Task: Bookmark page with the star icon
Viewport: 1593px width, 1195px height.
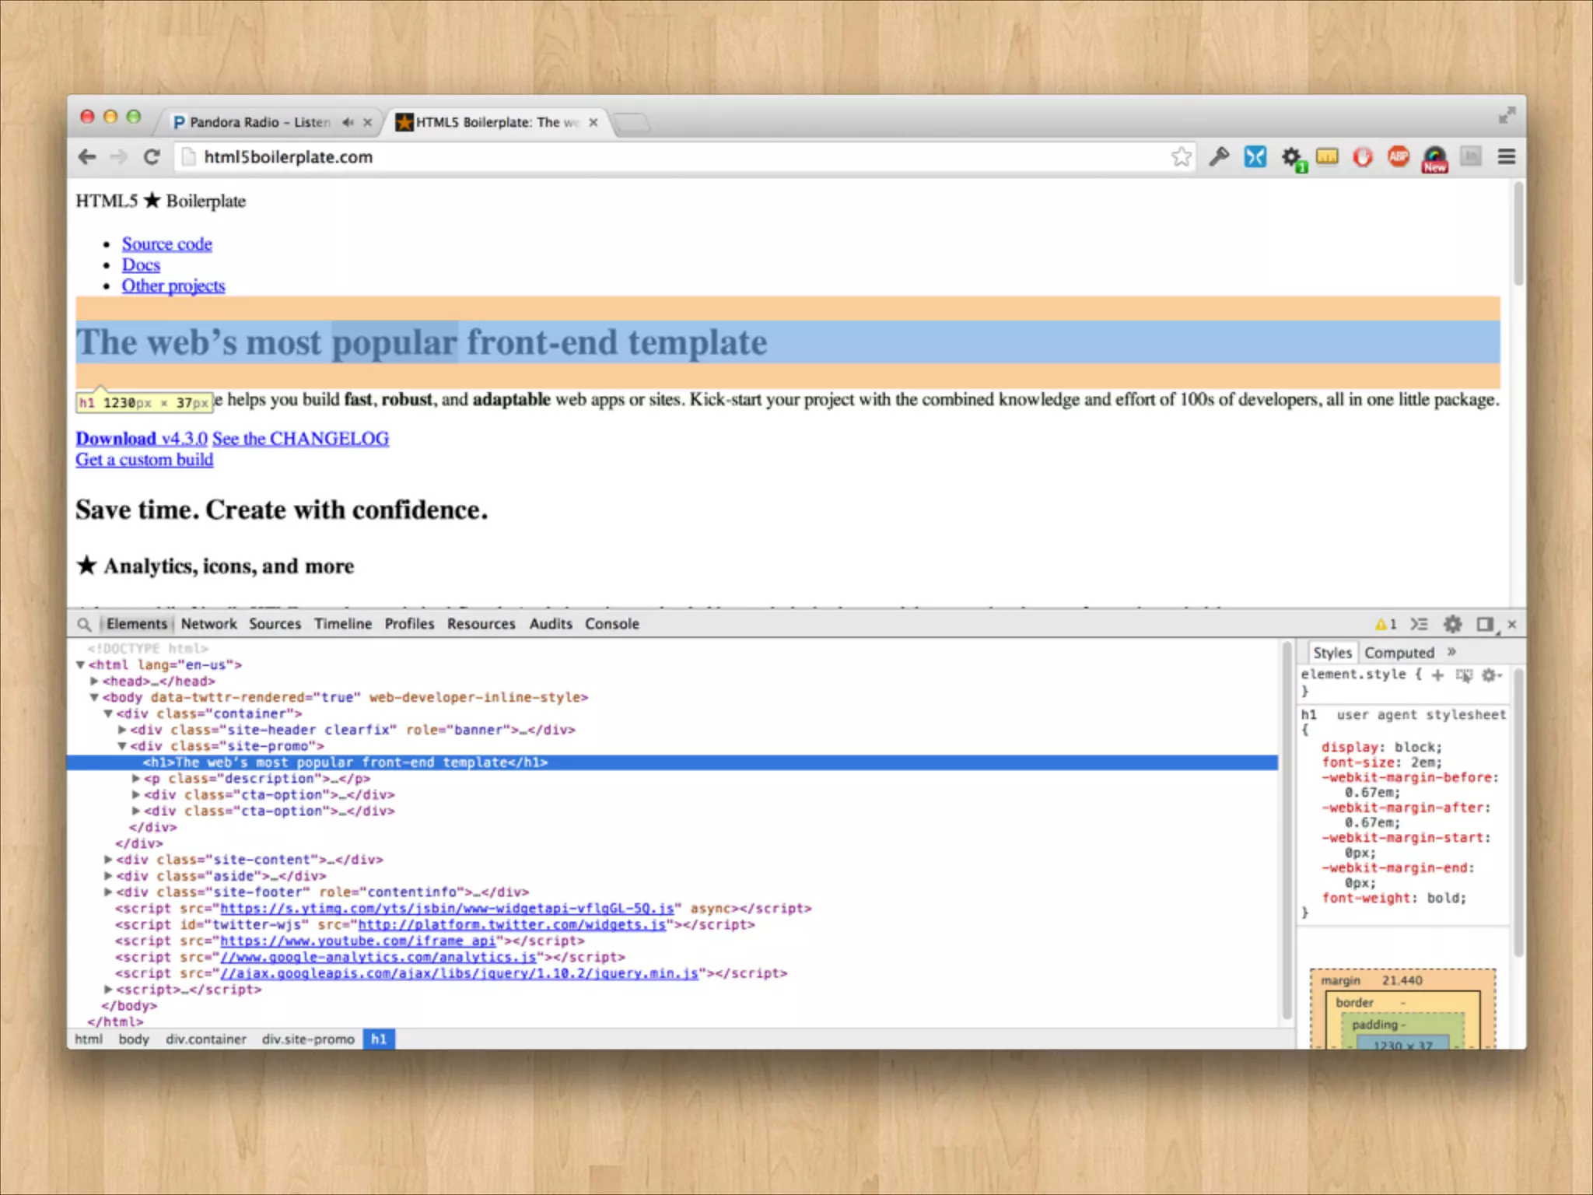Action: click(x=1181, y=156)
